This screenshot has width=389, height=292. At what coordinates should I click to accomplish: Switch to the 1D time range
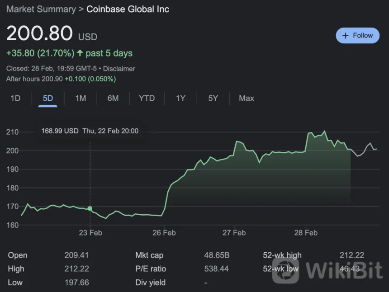pyautogui.click(x=15, y=98)
